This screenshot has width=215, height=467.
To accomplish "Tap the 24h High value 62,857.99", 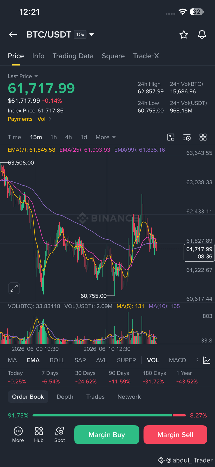I will click(151, 91).
